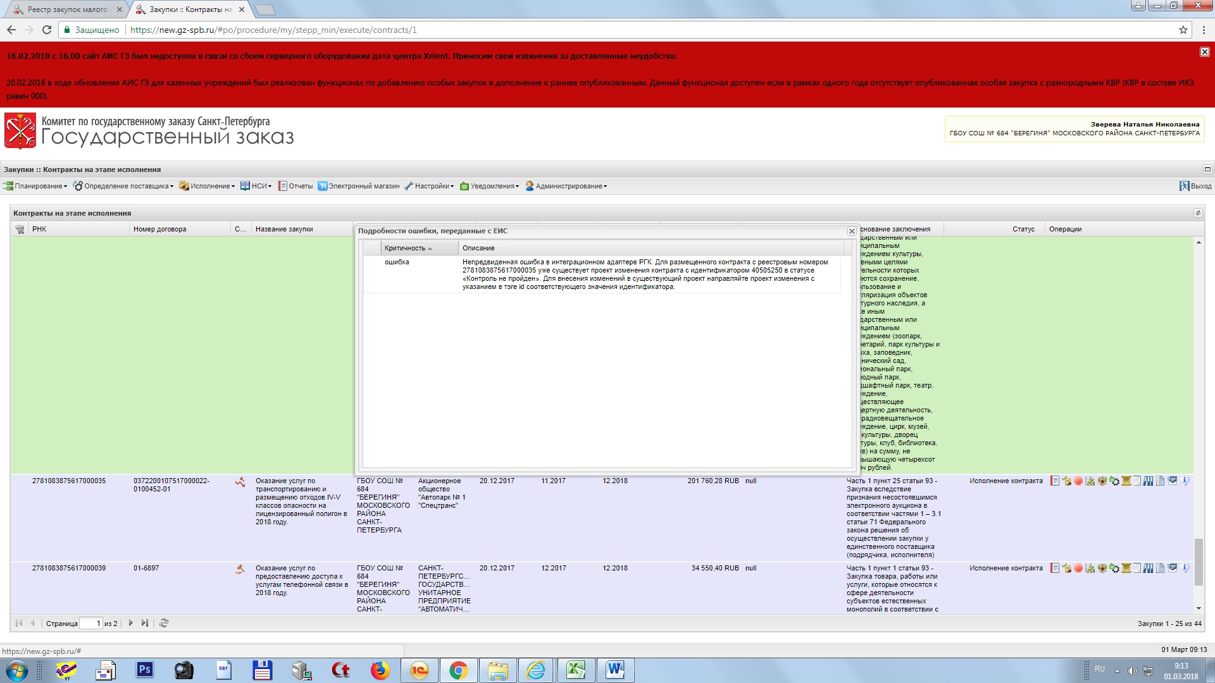The height and width of the screenshot is (683, 1215).
Task: Sort by the Критичность column header
Action: pos(405,248)
